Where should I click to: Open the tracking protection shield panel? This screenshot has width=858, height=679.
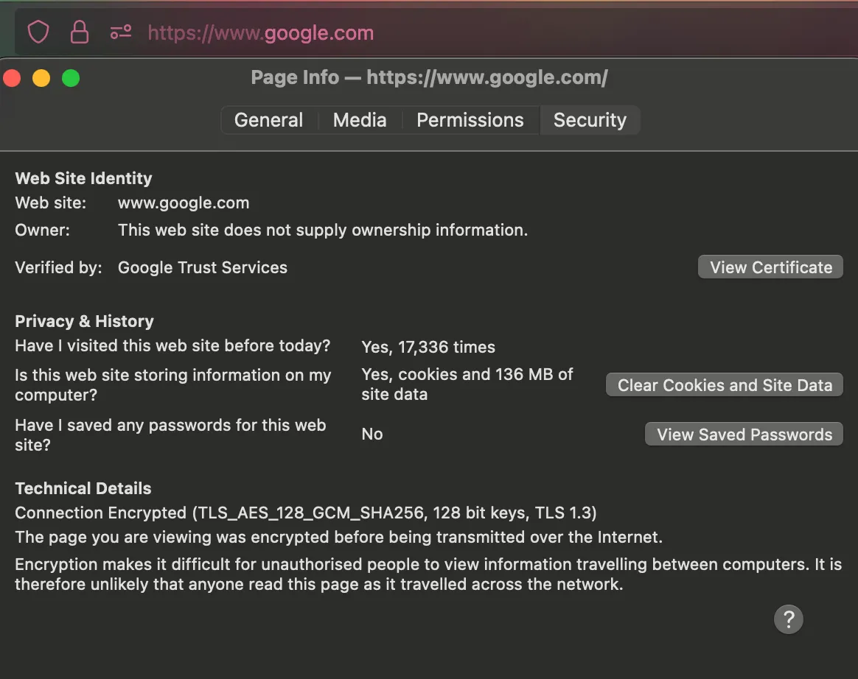click(x=38, y=32)
